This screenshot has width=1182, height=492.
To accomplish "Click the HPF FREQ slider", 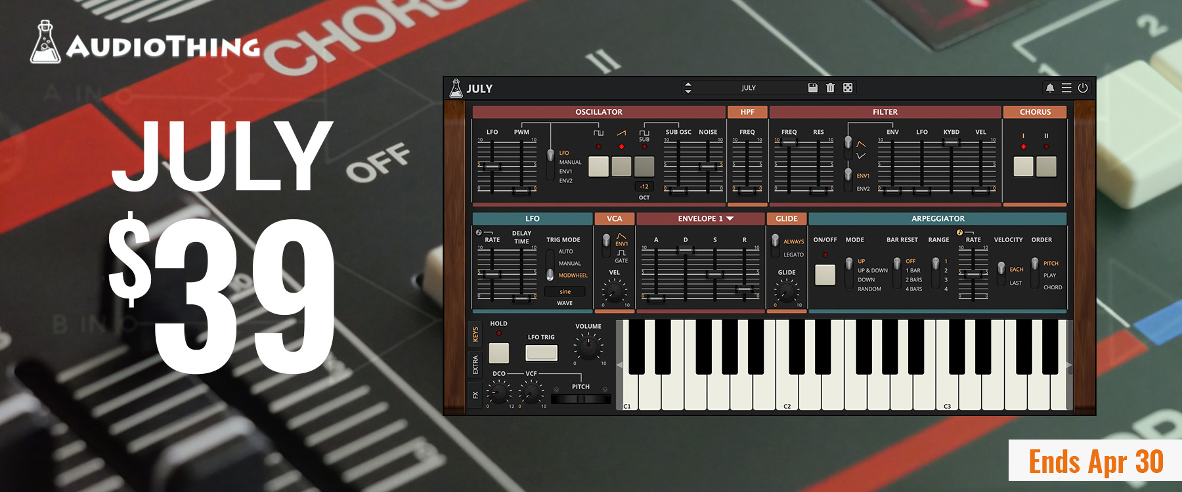I will pyautogui.click(x=747, y=190).
